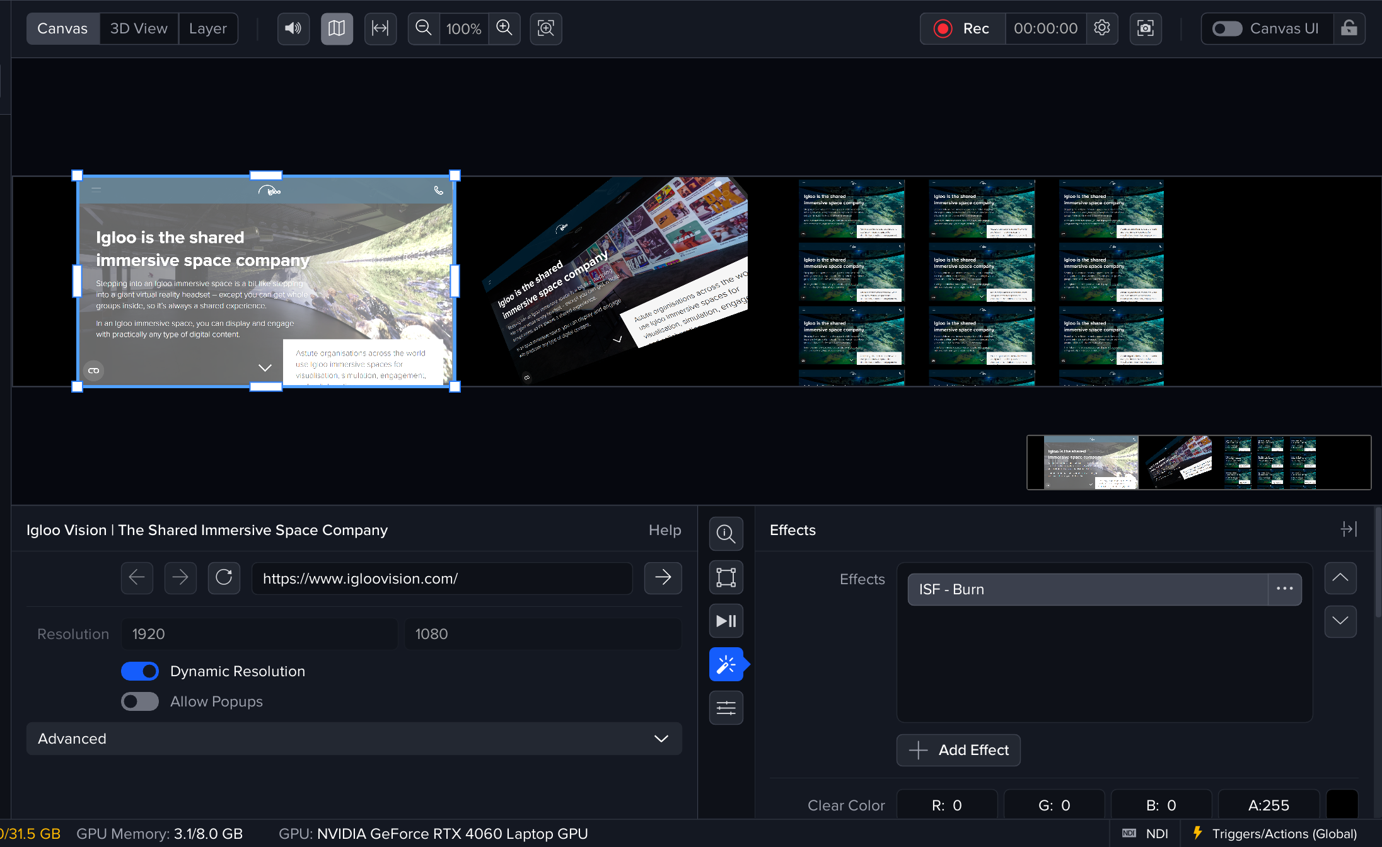This screenshot has height=847, width=1382.
Task: Go back in the web browser
Action: click(x=137, y=578)
